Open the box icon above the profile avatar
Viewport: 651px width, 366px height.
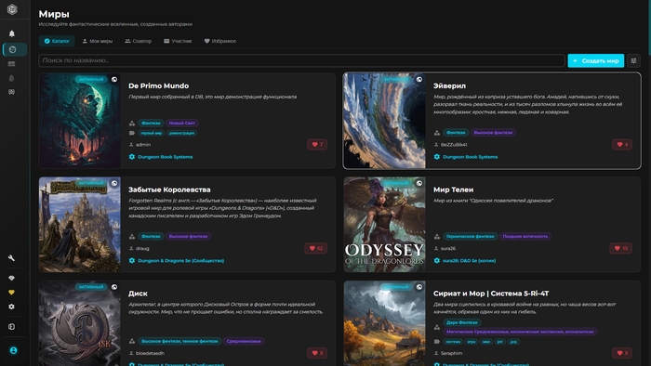[11, 327]
